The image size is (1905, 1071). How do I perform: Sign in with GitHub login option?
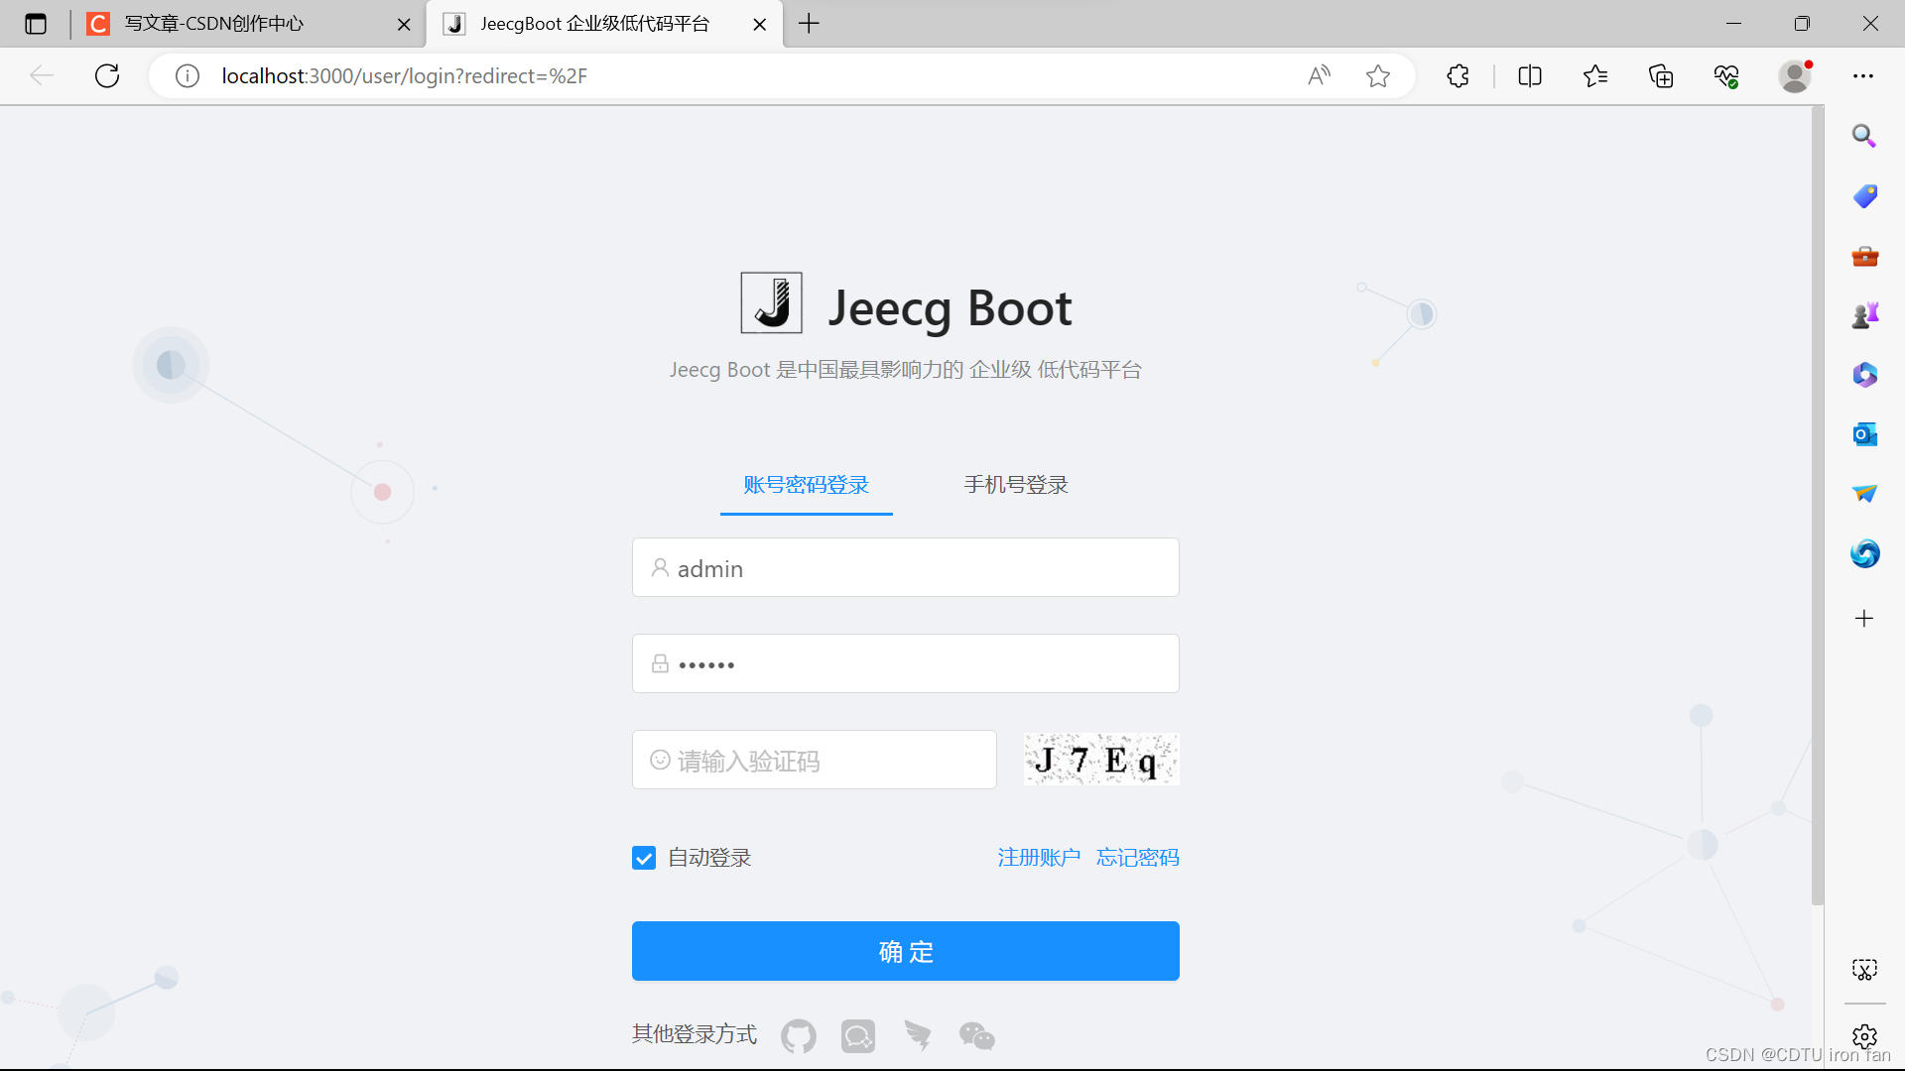click(799, 1036)
